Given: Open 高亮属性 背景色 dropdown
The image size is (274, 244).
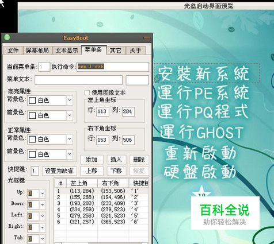Looking at the screenshot, I should (70, 100).
